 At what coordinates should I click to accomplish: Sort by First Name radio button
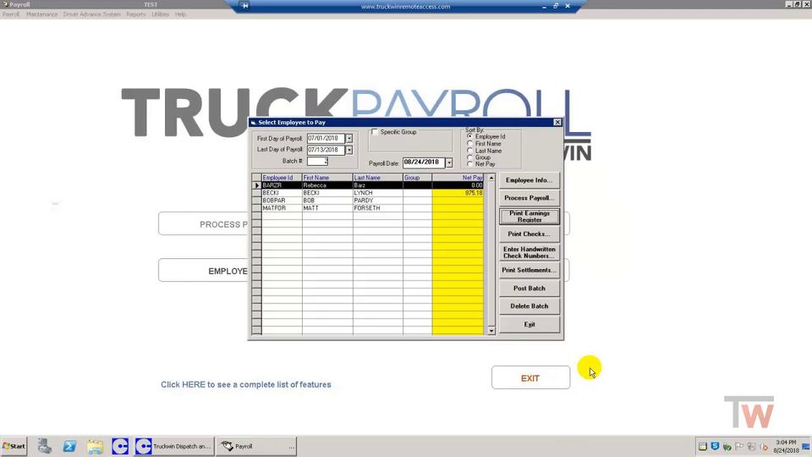469,143
